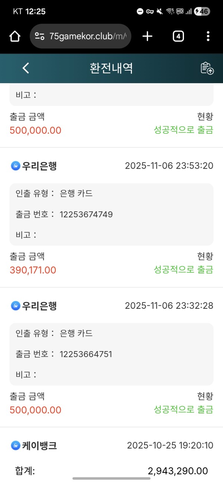
Task: Tap the bank icon of 23:32:28 우리은행 entry
Action: (x=15, y=306)
